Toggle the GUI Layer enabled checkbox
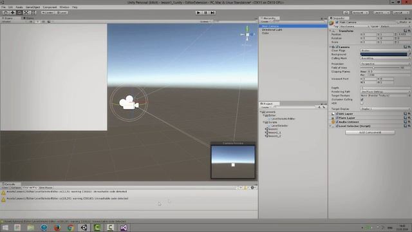Viewport: 412px width, 232px height. [337, 114]
